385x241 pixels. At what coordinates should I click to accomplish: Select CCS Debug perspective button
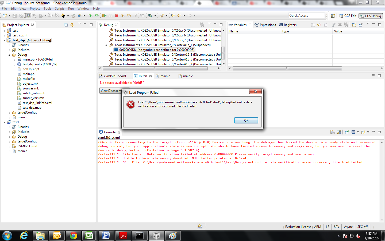(x=371, y=16)
